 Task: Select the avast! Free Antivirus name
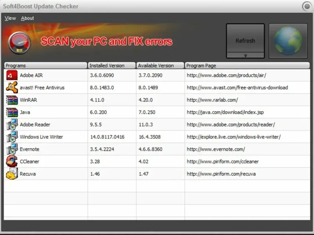pos(42,87)
